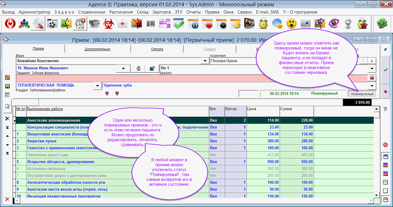Screen dimensions: 393x207
Task: Switch to the Оплата tab
Action: pos(157,49)
